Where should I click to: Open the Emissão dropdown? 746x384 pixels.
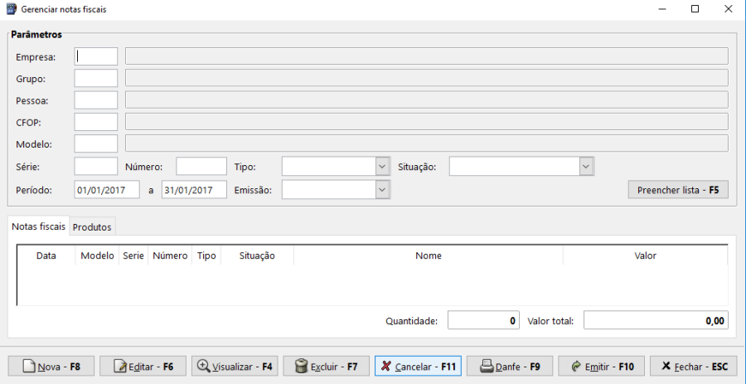(x=382, y=190)
